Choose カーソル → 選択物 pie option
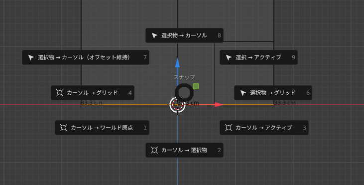 [x=184, y=150]
